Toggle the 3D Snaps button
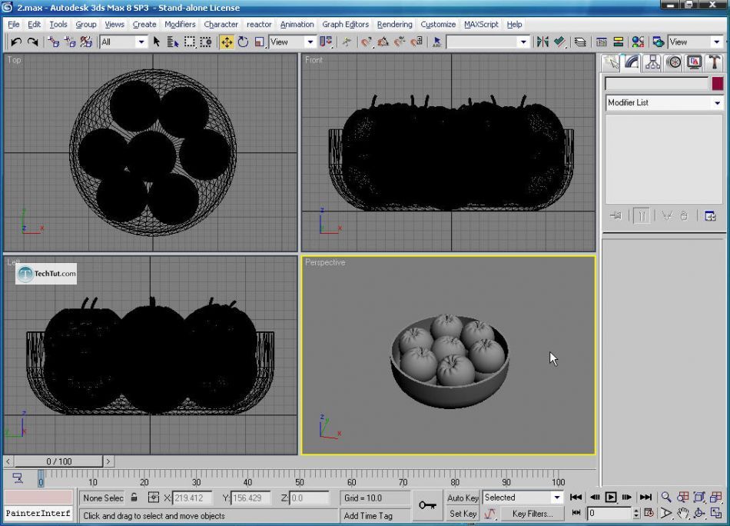 (x=367, y=42)
